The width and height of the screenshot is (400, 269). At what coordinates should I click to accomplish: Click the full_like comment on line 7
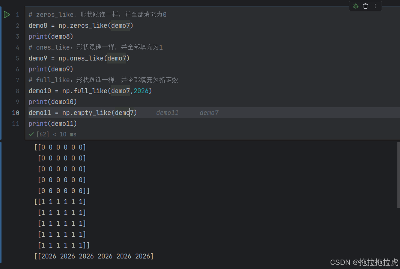tap(103, 80)
